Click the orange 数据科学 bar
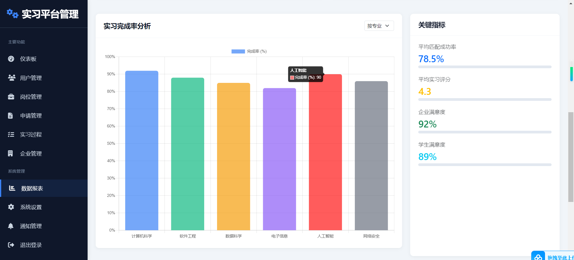The image size is (574, 260). pyautogui.click(x=233, y=156)
